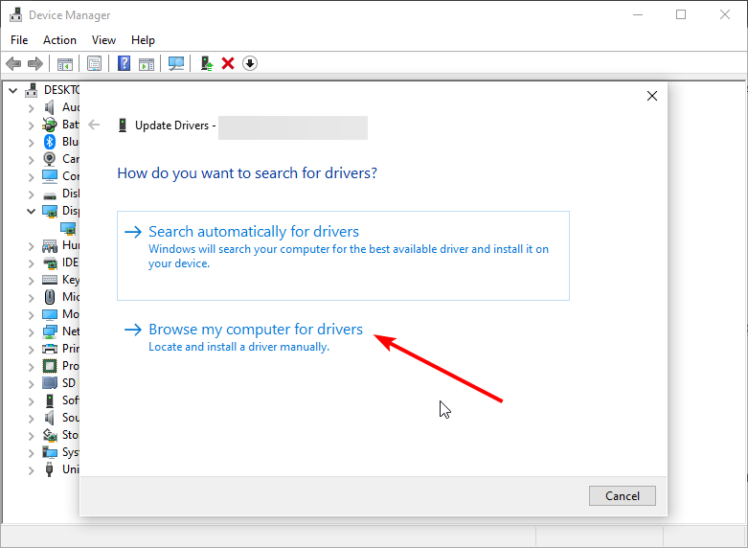748x548 pixels.
Task: Click the red X Uninstall device icon
Action: click(x=228, y=63)
